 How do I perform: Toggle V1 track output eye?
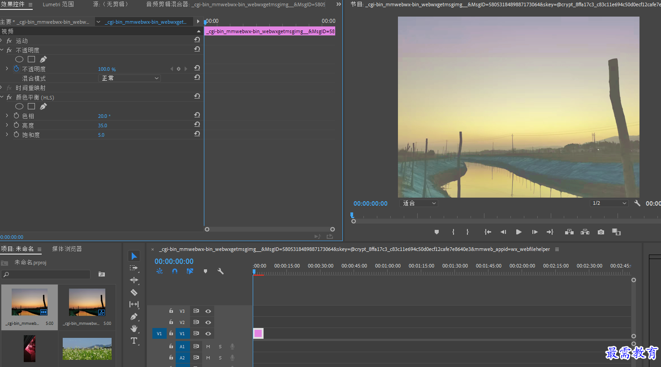point(208,333)
